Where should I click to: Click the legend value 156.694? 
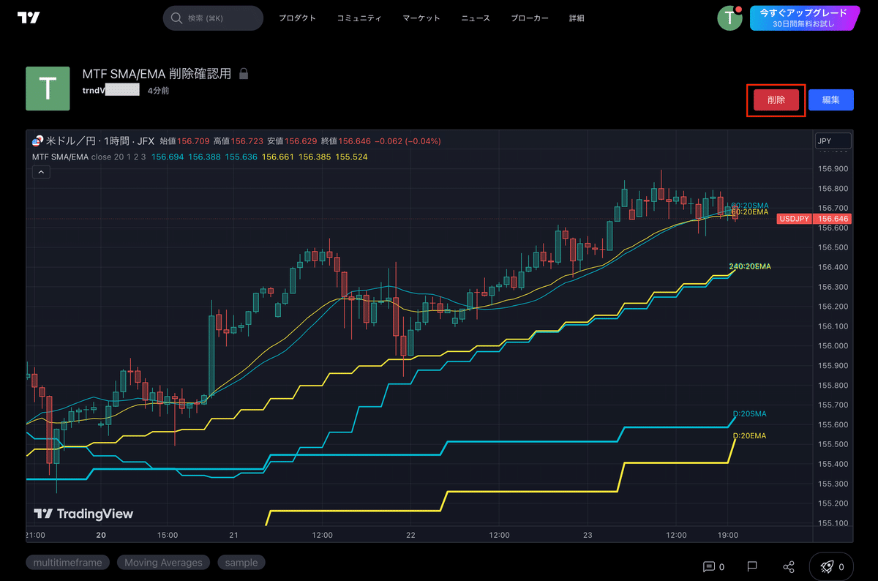[x=168, y=157]
